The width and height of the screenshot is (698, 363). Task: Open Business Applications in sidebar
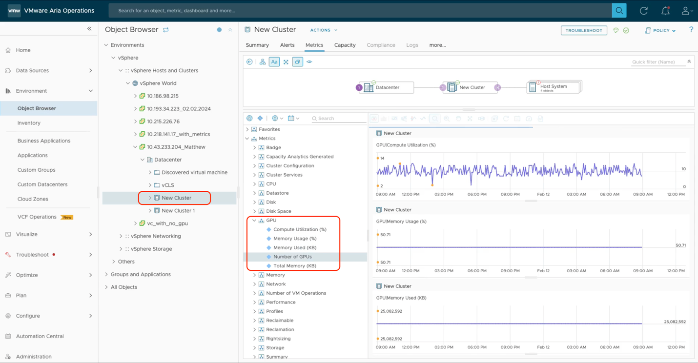click(44, 141)
